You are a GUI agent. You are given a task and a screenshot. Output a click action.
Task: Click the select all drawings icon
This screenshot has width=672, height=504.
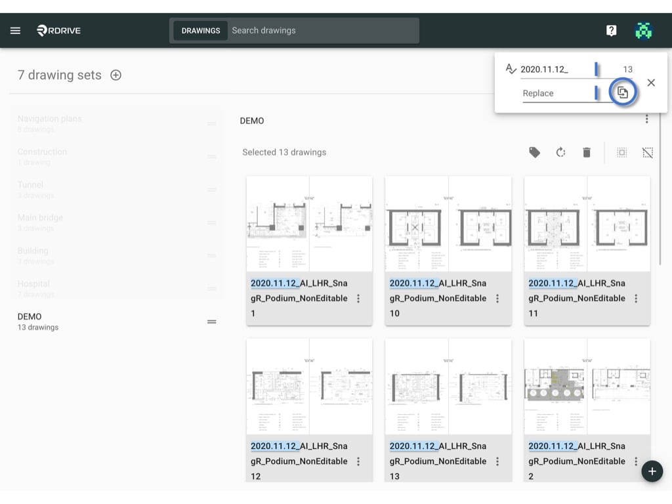pos(621,152)
